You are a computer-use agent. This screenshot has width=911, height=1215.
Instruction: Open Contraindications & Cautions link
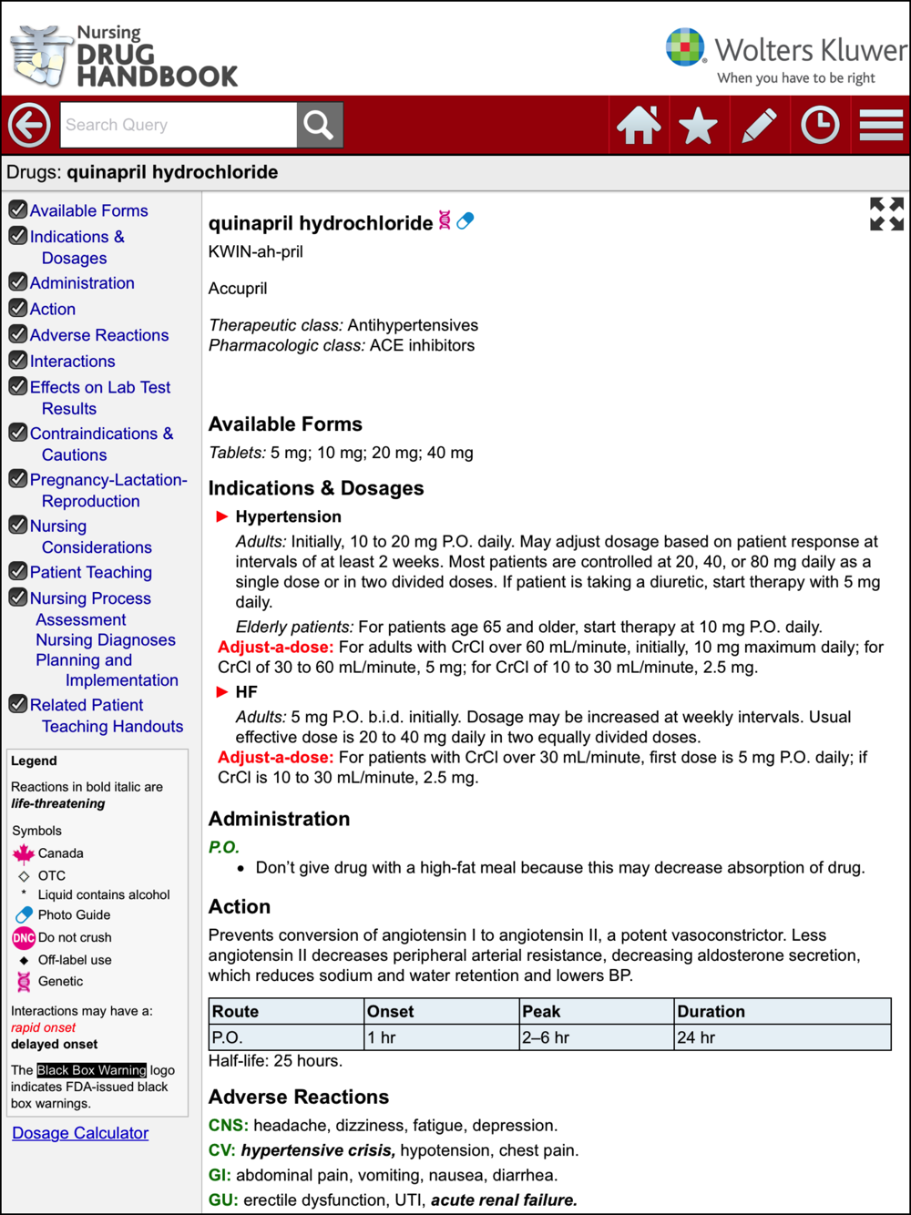[101, 444]
